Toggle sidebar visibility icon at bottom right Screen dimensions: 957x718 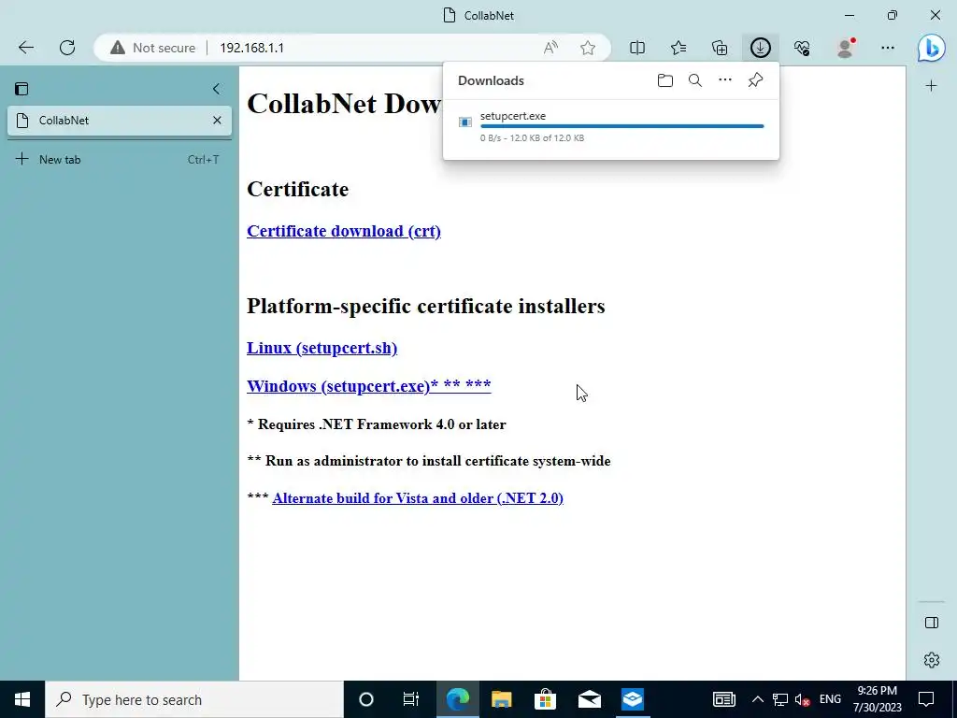coord(932,623)
